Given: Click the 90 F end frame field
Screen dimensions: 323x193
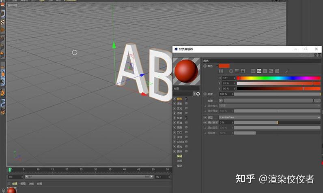Looking at the screenshot, I should point(163,177).
